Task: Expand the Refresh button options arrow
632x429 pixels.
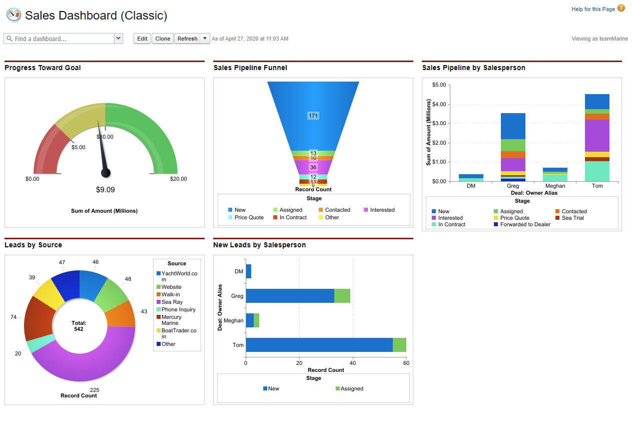Action: (x=205, y=39)
